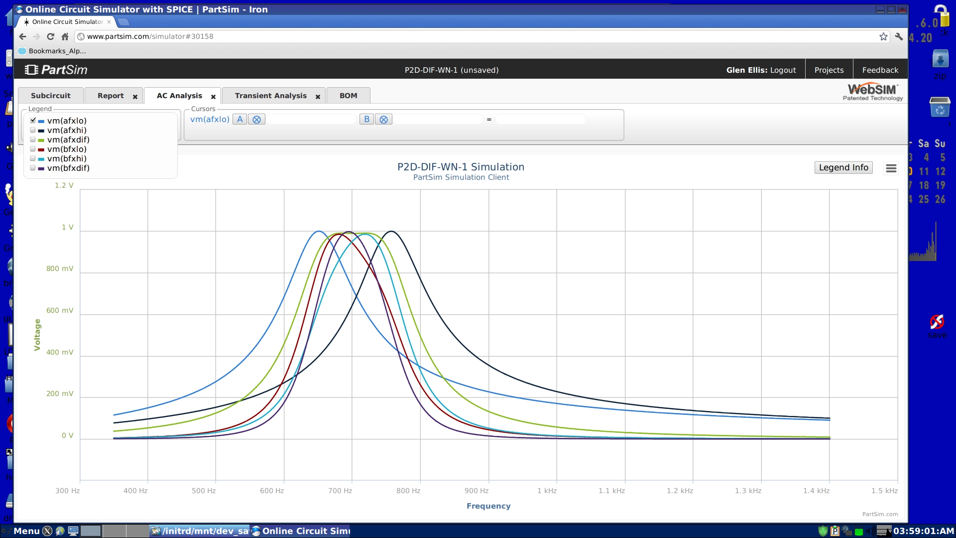Click the X icon beside Menu
Screen dimensions: 956x538
tap(47, 531)
